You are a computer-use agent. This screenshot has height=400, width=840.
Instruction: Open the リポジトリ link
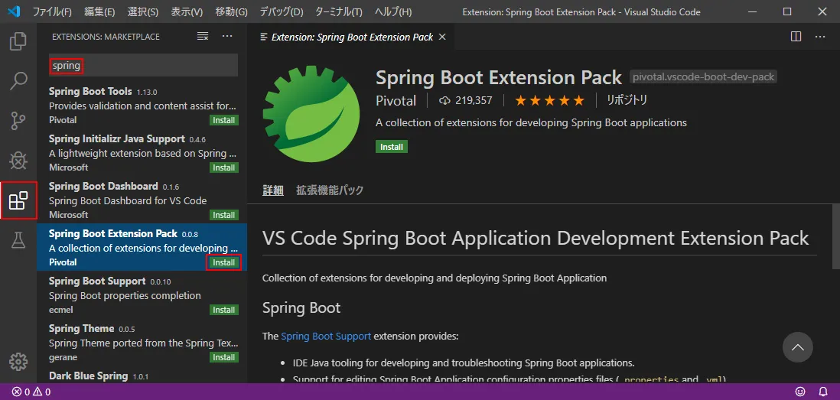tap(627, 100)
